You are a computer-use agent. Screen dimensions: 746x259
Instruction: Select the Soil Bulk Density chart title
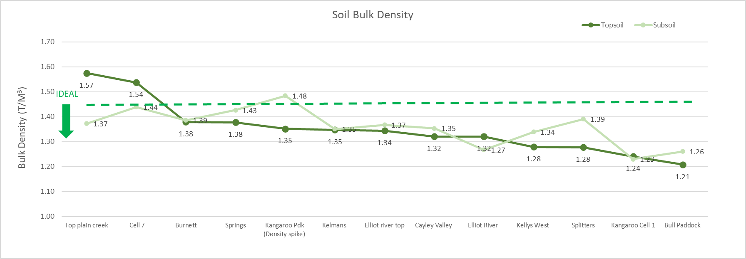point(373,15)
